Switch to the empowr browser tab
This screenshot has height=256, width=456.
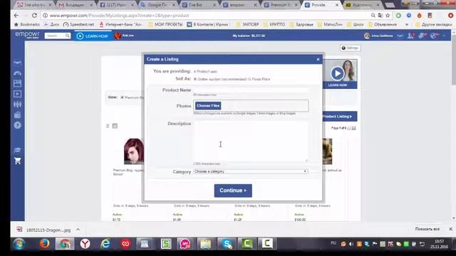point(240,5)
